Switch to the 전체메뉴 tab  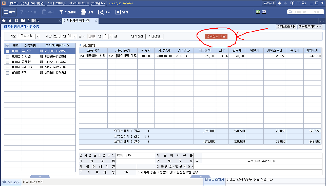tap(33, 21)
